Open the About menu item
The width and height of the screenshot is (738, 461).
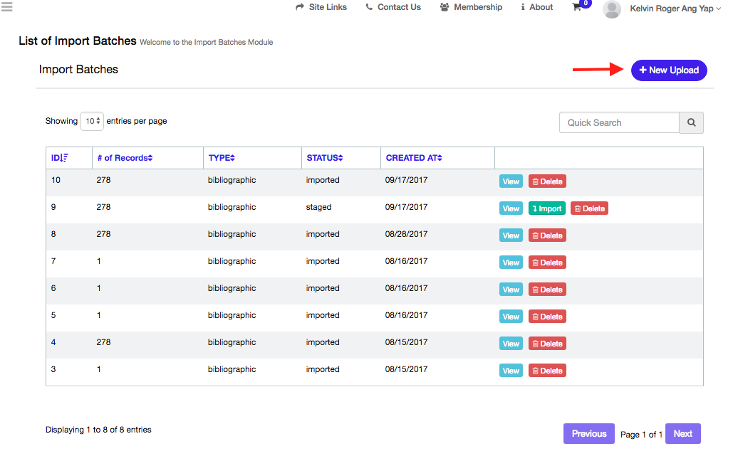pyautogui.click(x=536, y=7)
